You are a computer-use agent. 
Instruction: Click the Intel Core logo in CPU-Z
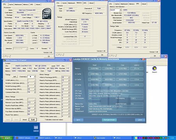(47, 14)
